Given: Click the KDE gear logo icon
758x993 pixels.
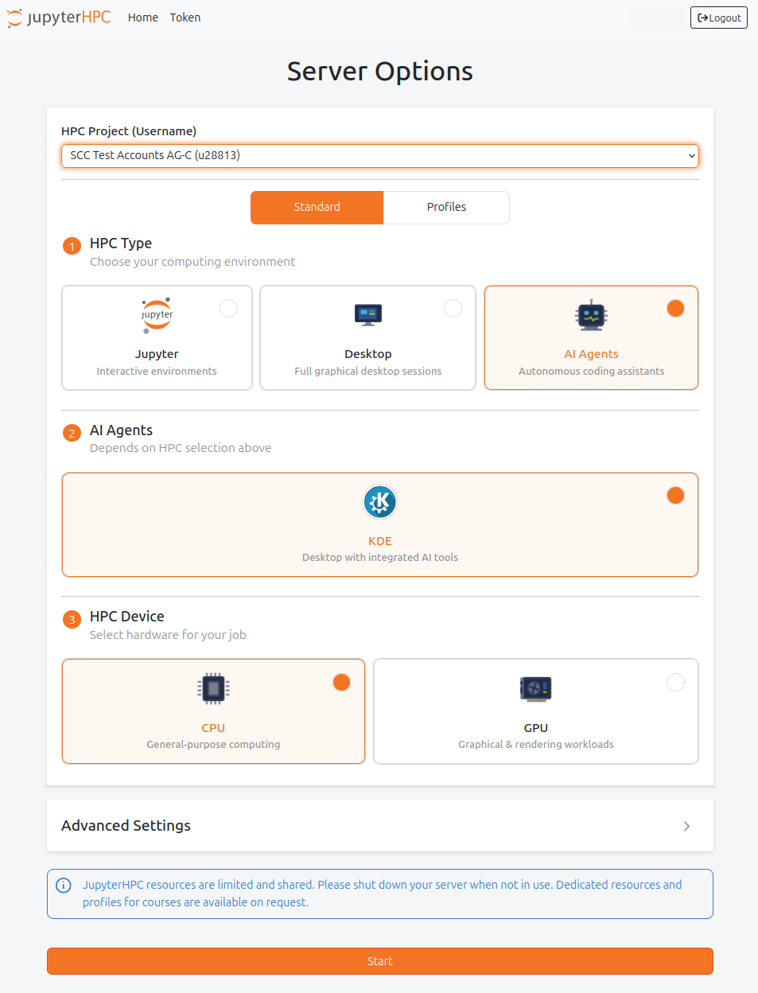Looking at the screenshot, I should click(x=380, y=502).
